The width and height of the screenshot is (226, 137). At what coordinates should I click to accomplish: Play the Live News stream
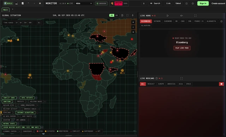coord(167,16)
